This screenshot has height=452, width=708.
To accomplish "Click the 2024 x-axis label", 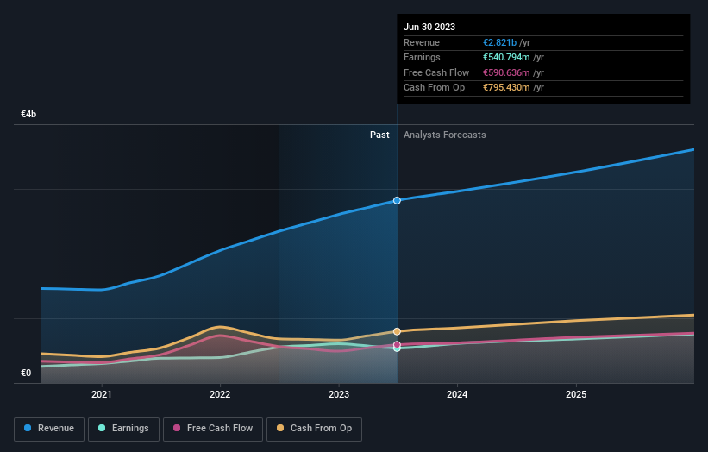I will [457, 394].
